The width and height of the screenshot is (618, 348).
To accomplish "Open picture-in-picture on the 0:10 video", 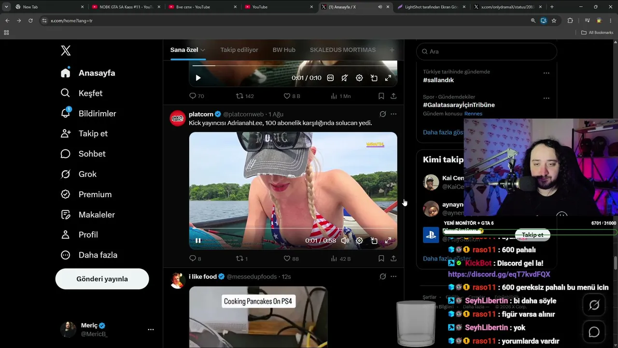I will tap(374, 78).
